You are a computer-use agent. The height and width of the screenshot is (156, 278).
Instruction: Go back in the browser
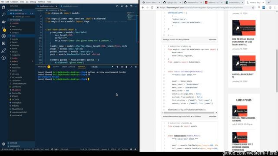[143, 8]
